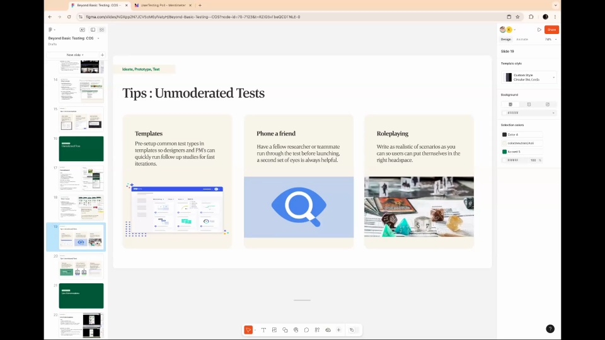Toggle the design mode switch in toolbar
Image resolution: width=605 pixels, height=340 pixels.
tap(354, 330)
